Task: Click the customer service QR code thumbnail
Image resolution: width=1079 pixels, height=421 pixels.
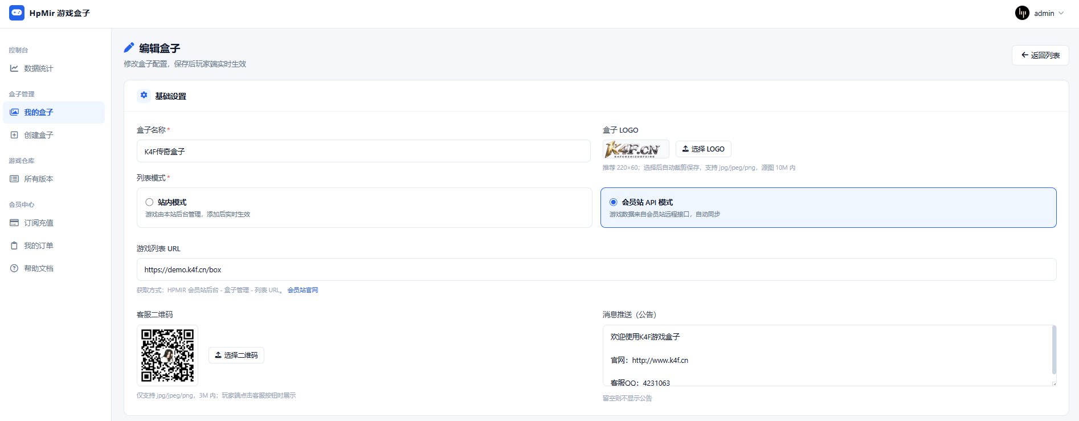Action: 167,355
